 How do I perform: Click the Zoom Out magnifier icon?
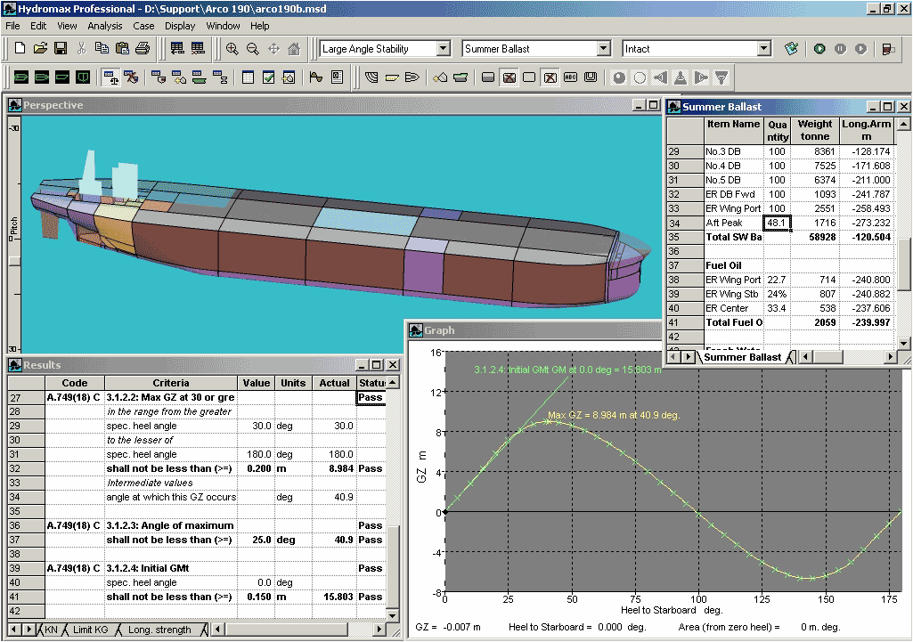252,49
